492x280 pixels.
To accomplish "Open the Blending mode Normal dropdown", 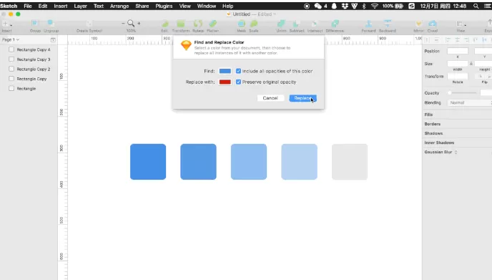I will (x=469, y=102).
